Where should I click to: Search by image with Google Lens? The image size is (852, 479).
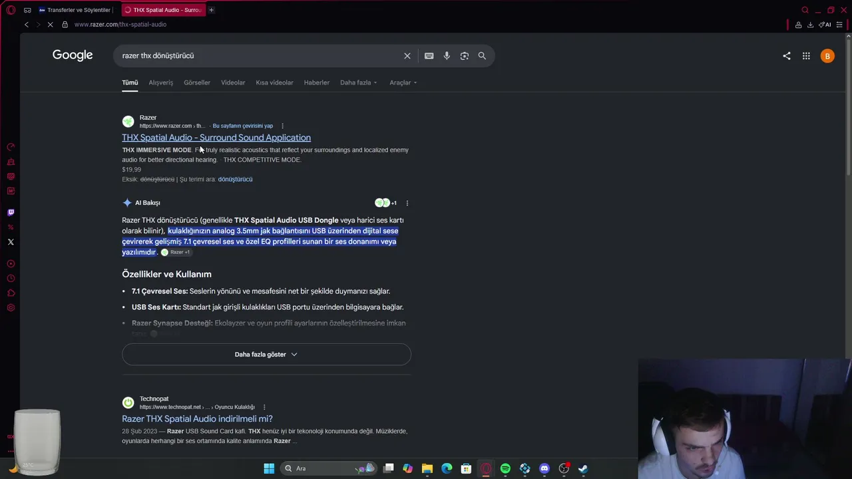(465, 56)
